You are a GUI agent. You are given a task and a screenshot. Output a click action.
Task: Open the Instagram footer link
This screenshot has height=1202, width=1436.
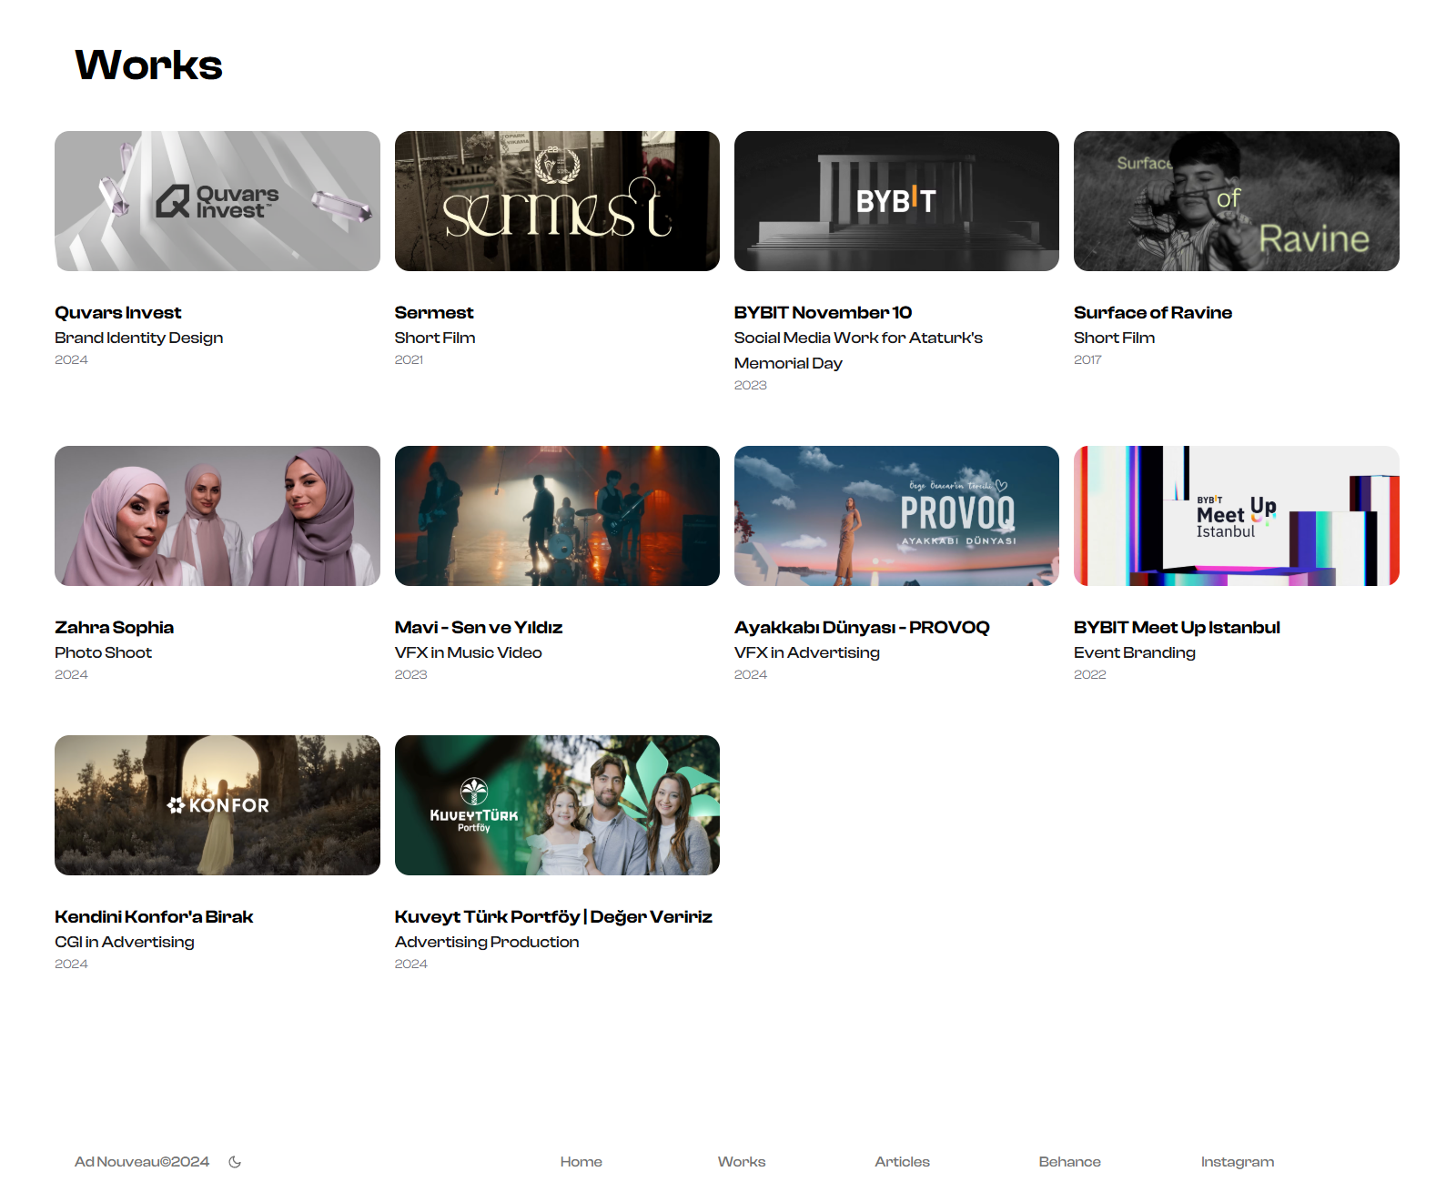click(1237, 1162)
